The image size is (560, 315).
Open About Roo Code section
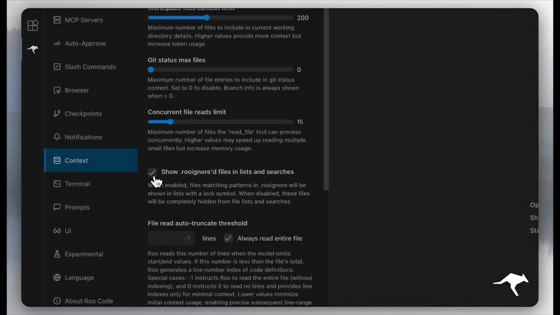(x=91, y=301)
